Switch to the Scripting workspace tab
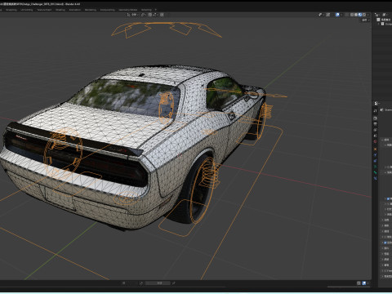This screenshot has width=392, height=294. (146, 10)
